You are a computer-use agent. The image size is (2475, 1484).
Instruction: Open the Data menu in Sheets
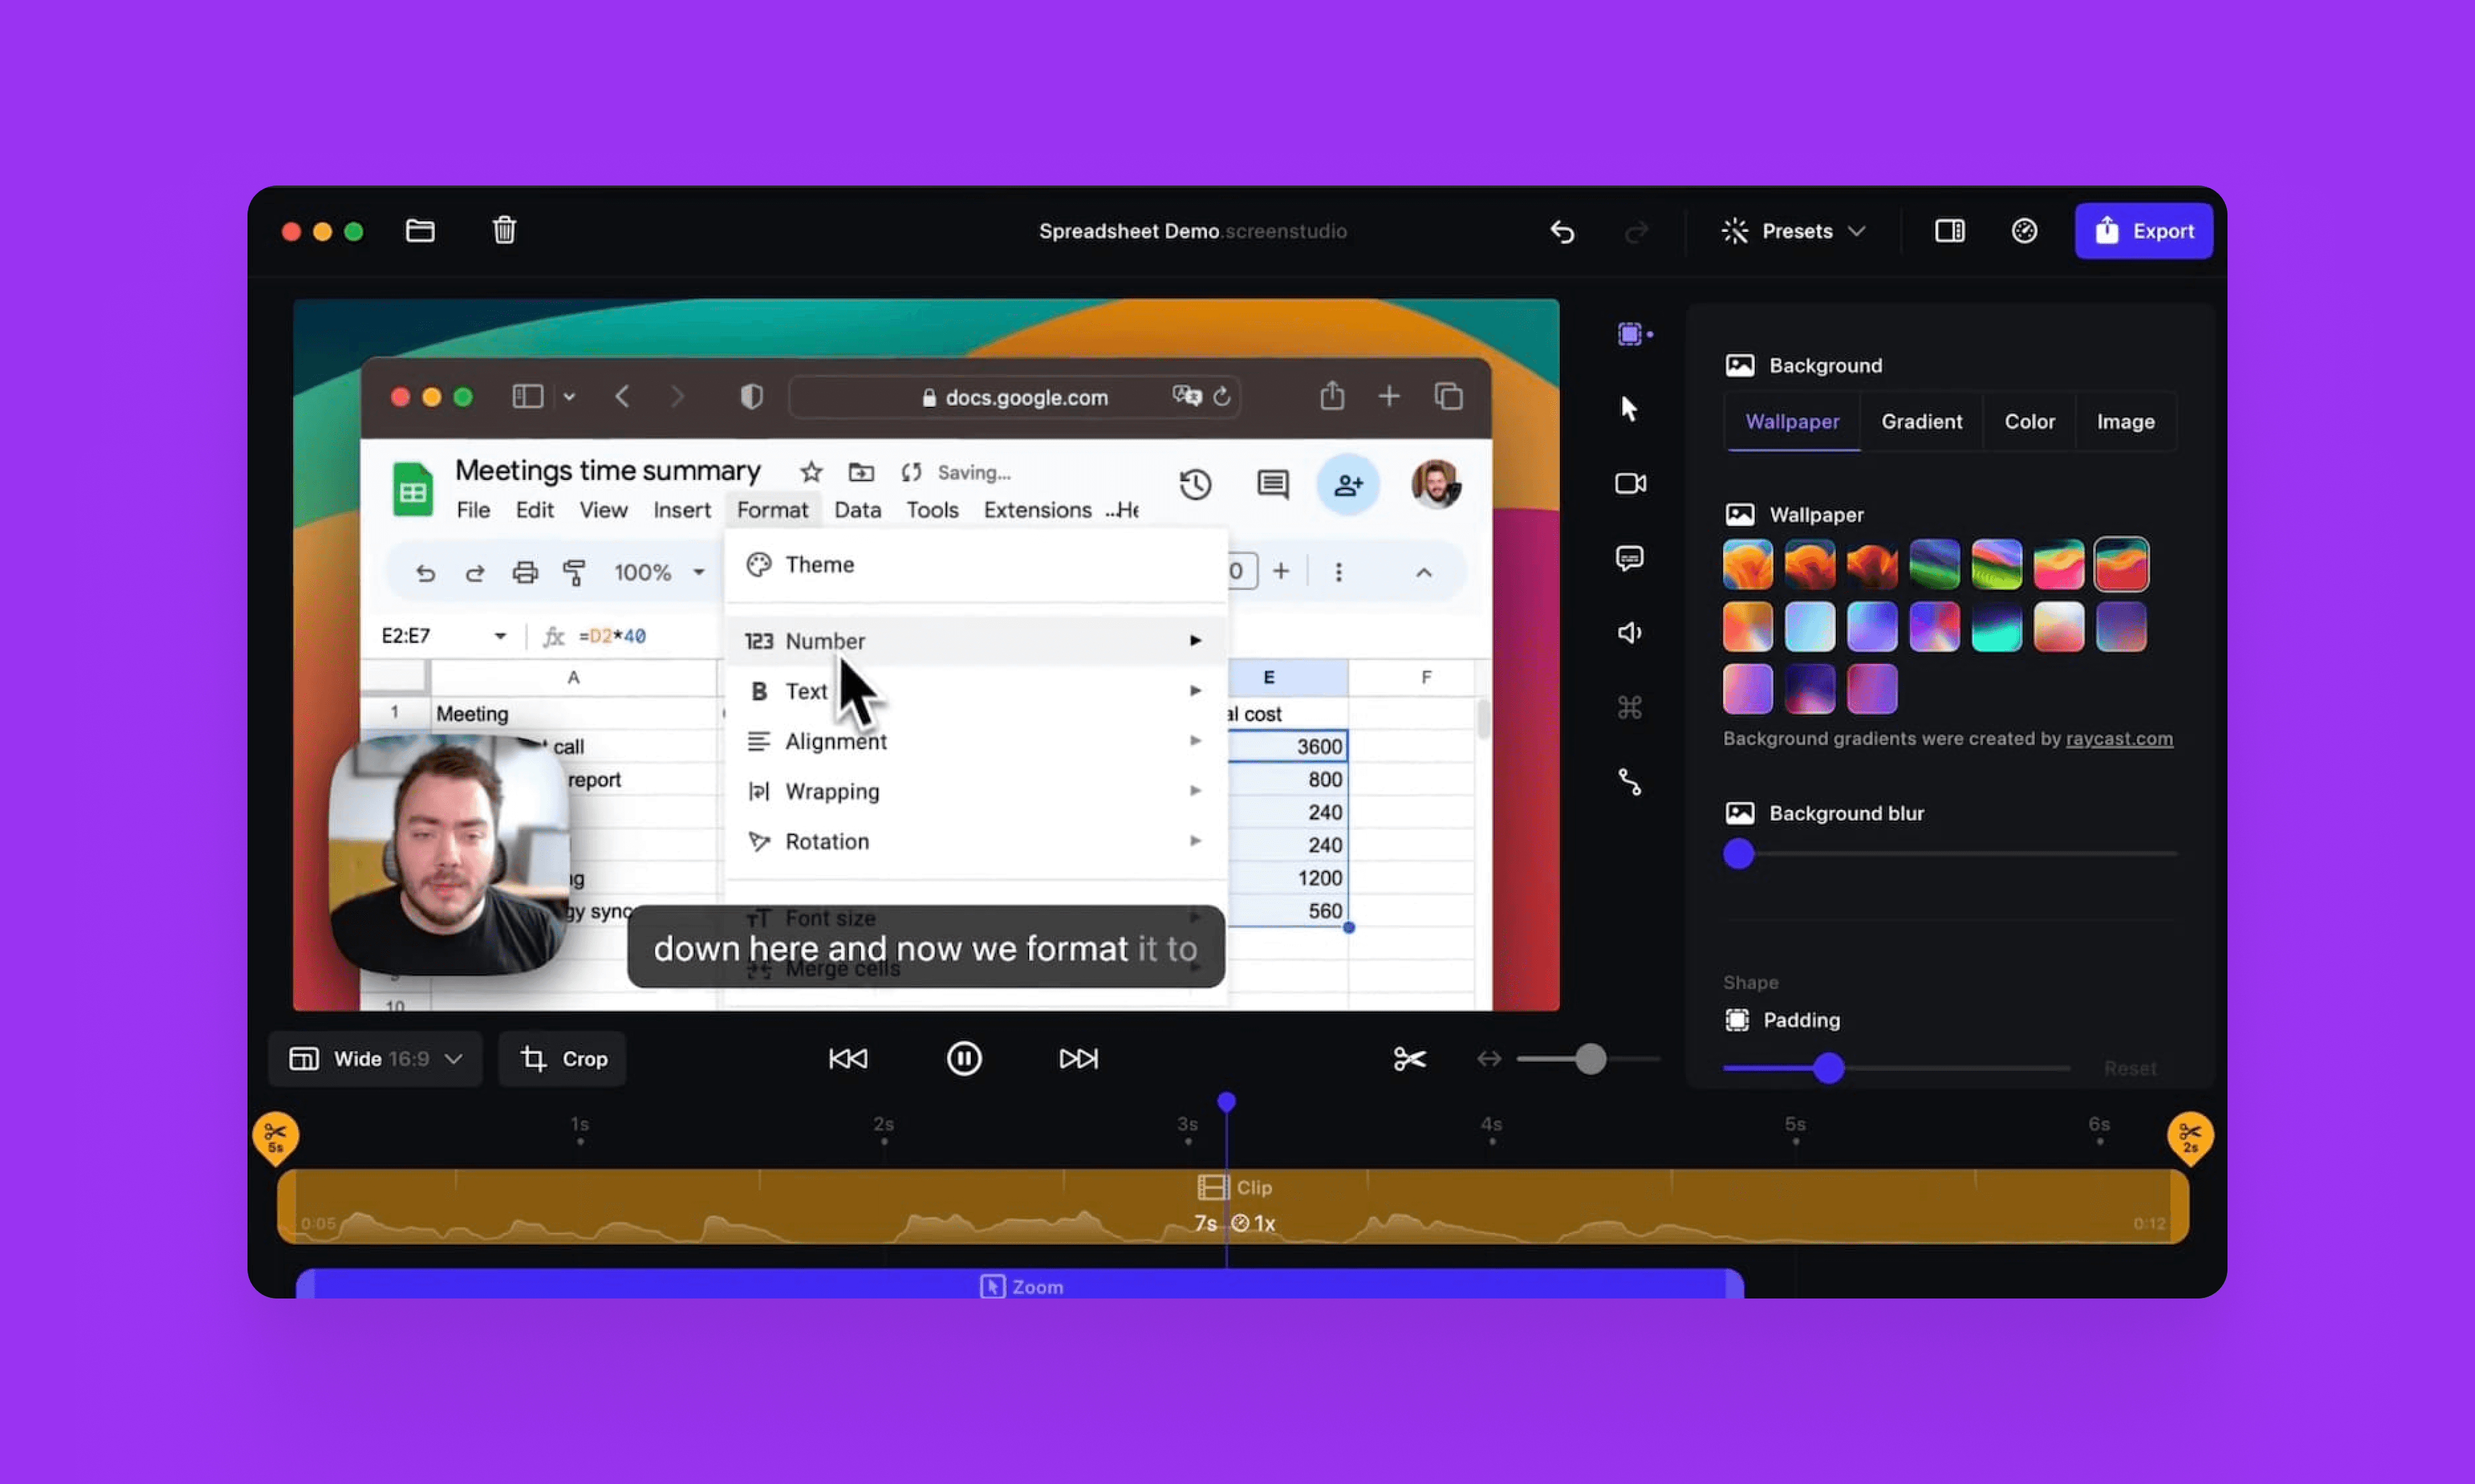tap(858, 510)
